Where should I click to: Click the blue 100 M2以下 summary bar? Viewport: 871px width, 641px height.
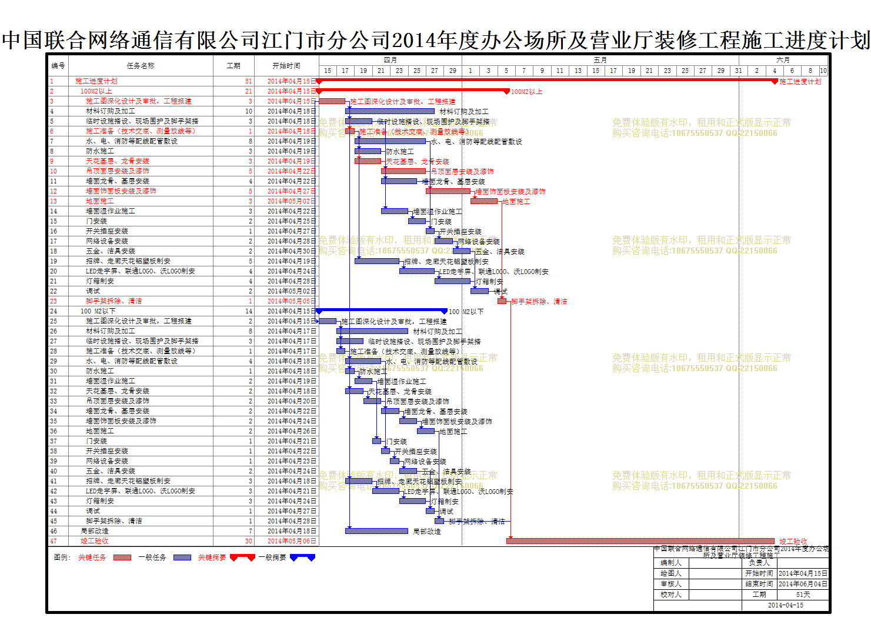pyautogui.click(x=382, y=311)
